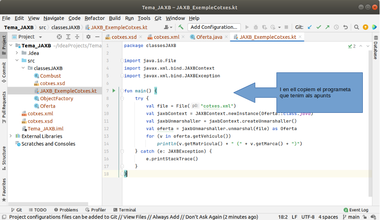This screenshot has width=380, height=220.
Task: Click the orange IDE update icon
Action: [x=365, y=27]
